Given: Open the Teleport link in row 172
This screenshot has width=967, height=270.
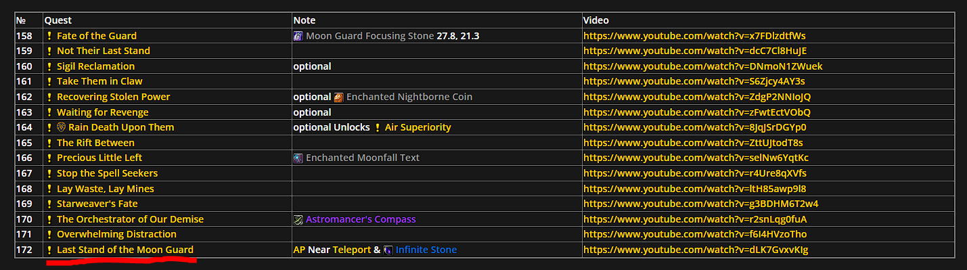Looking at the screenshot, I should click(352, 250).
